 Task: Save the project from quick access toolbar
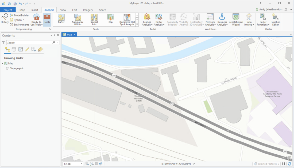click(x=15, y=3)
